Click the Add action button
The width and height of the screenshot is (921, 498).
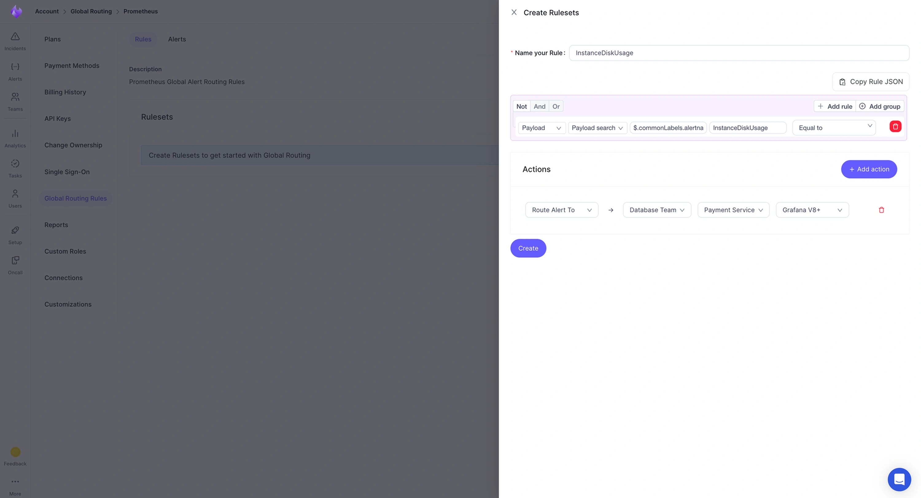click(869, 169)
